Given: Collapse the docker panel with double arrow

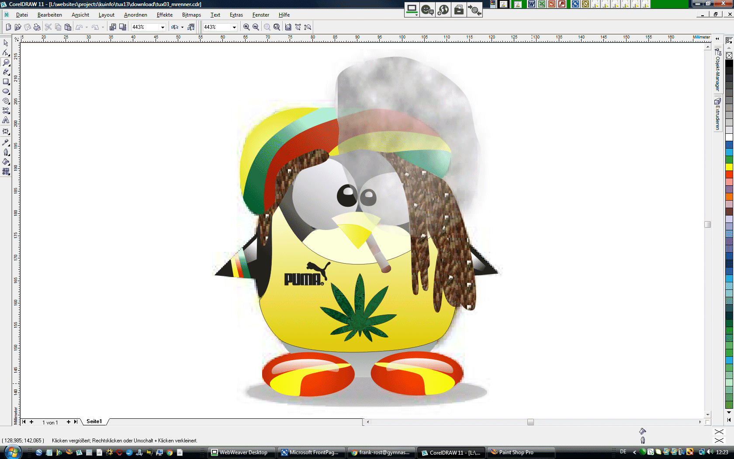Looking at the screenshot, I should coord(717,39).
